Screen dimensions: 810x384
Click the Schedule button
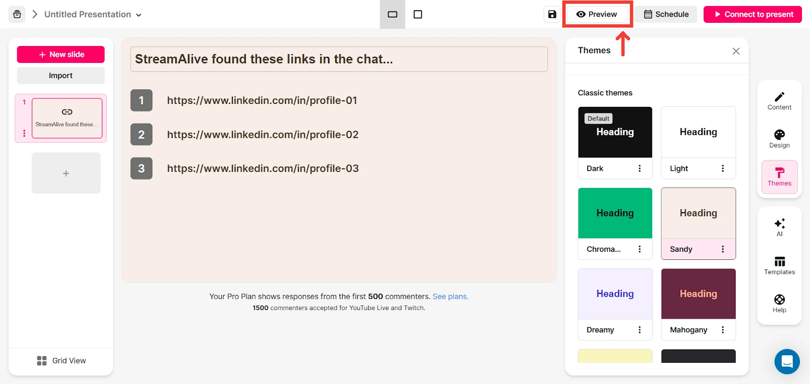(666, 14)
